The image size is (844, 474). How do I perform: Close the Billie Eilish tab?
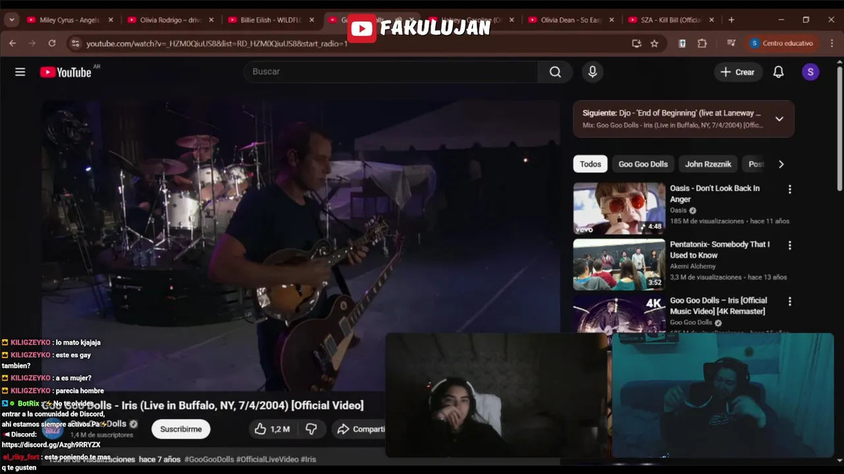coord(312,20)
